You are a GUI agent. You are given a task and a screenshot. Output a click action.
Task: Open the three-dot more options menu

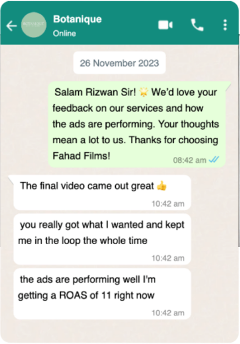pyautogui.click(x=225, y=25)
